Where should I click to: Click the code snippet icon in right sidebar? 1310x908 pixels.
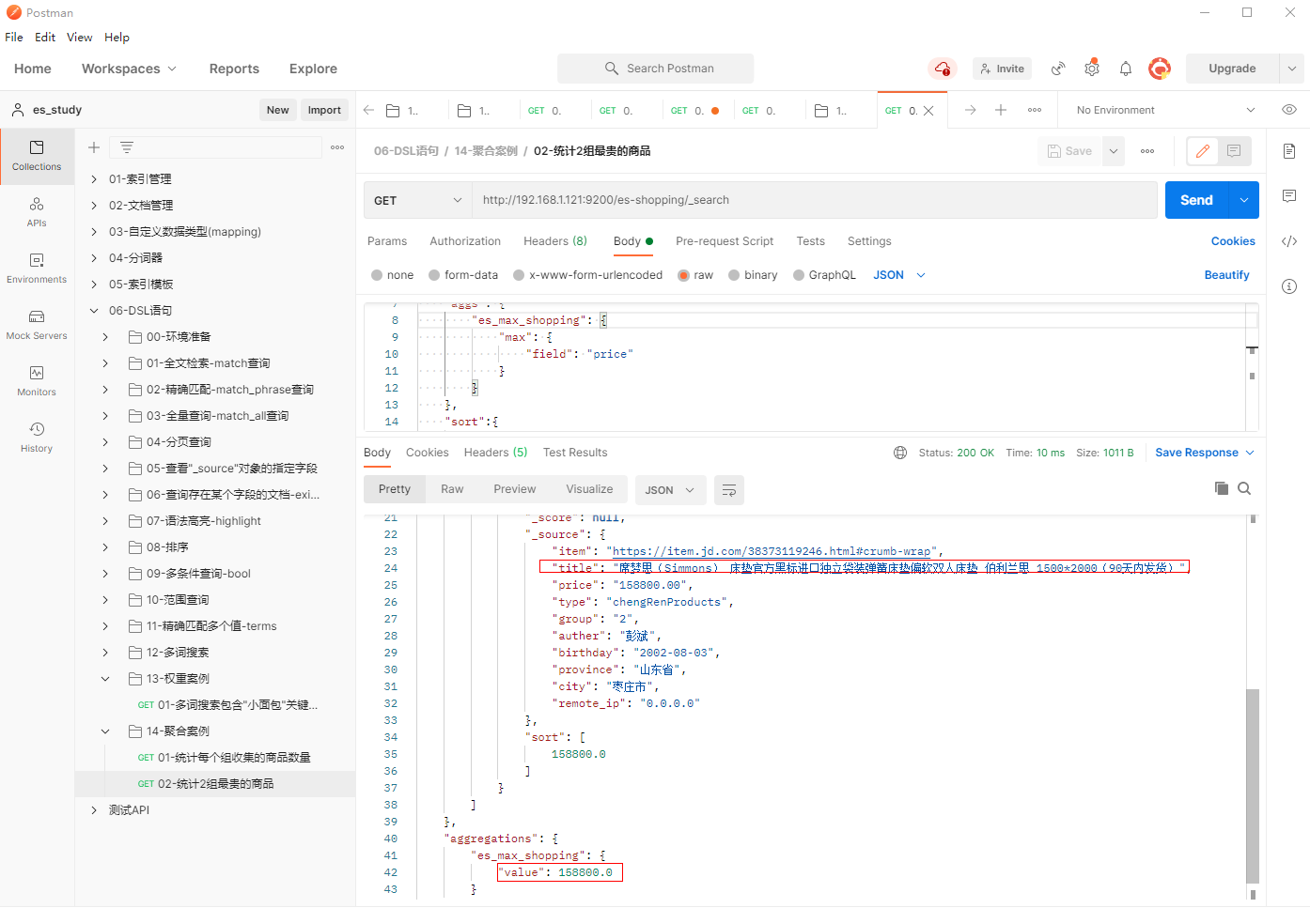(1288, 241)
